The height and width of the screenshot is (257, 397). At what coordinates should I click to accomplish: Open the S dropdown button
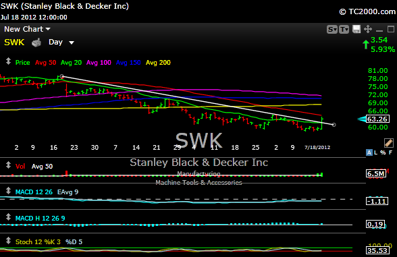pyautogui.click(x=332, y=30)
